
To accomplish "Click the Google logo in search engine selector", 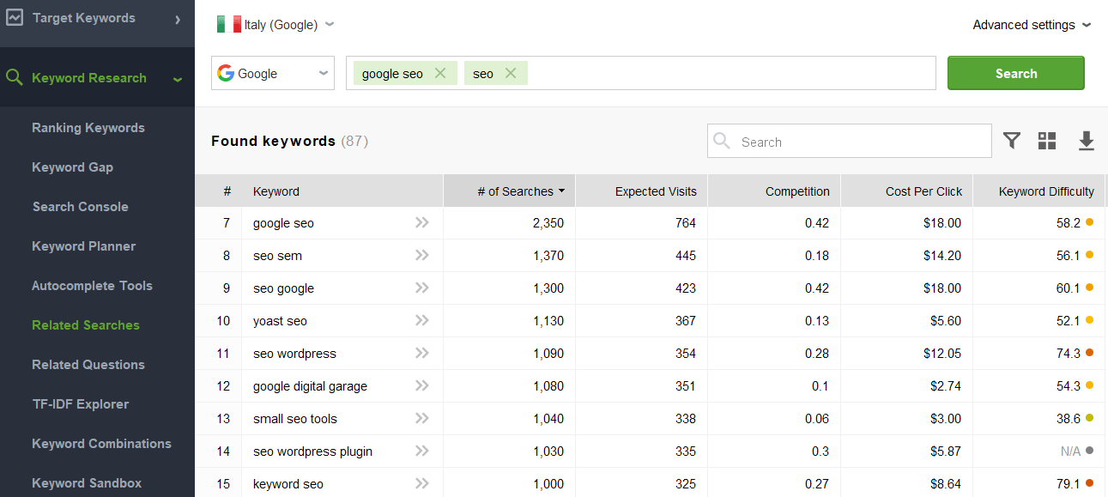I will click(226, 73).
